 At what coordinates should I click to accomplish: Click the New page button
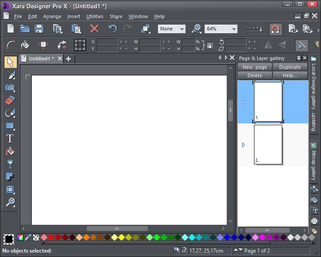coord(254,67)
